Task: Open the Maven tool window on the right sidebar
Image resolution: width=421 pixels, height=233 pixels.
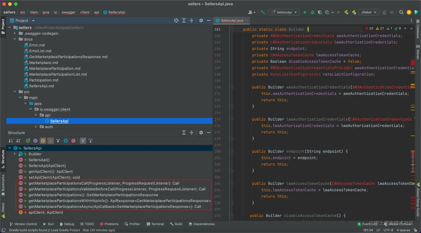Action: pyautogui.click(x=418, y=52)
